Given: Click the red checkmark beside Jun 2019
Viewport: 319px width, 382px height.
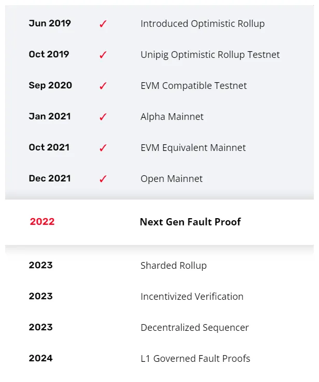Looking at the screenshot, I should pos(103,24).
